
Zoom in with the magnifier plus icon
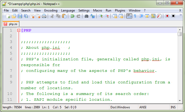(101, 16)
